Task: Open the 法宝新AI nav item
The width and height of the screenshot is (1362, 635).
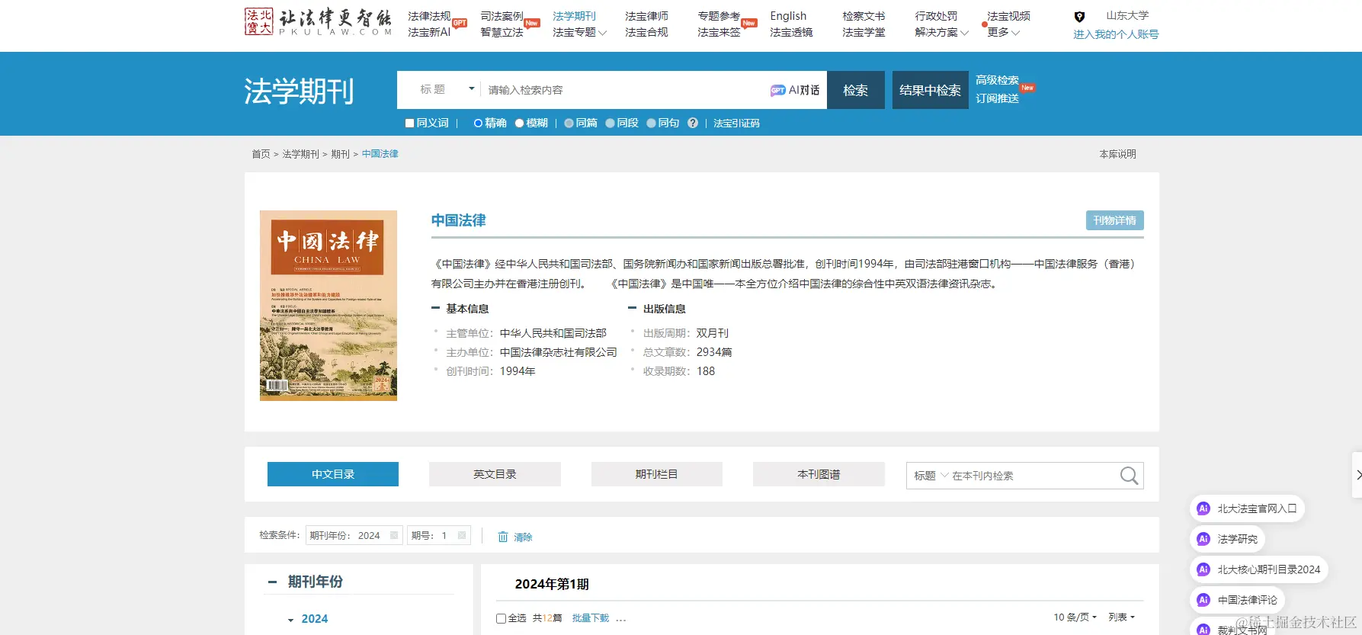Action: point(429,32)
